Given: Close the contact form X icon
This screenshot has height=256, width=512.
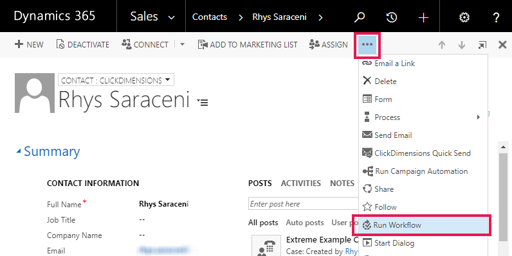Looking at the screenshot, I should point(502,45).
